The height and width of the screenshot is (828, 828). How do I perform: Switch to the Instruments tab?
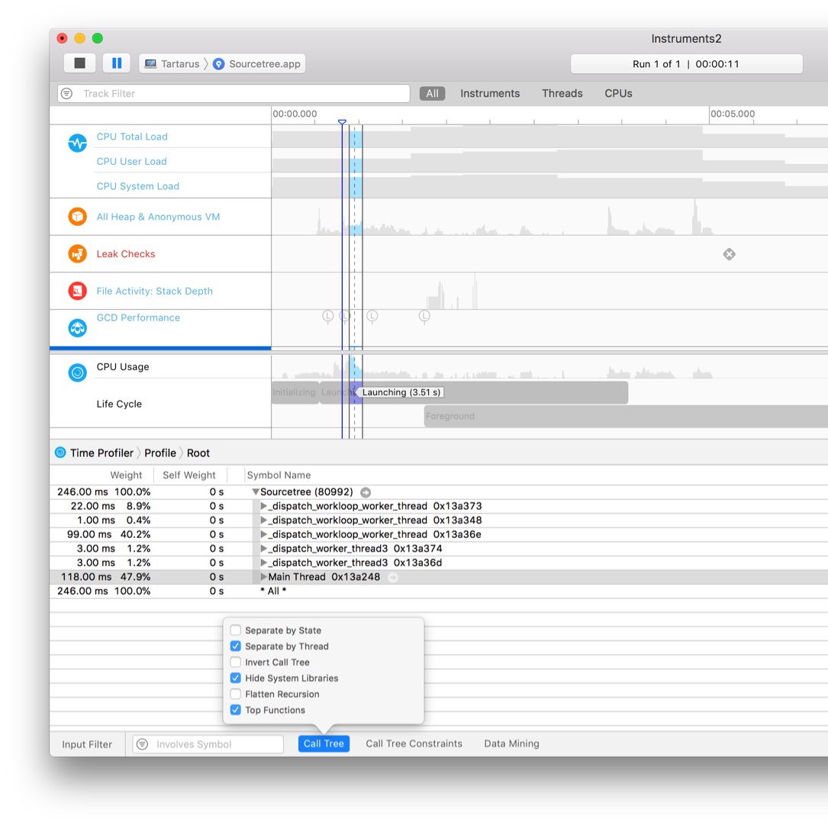click(490, 93)
